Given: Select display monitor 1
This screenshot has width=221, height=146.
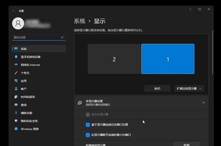Looking at the screenshot, I should tap(168, 59).
